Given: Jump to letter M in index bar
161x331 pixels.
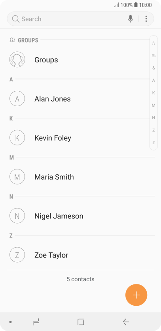Looking at the screenshot, I should [153, 105].
